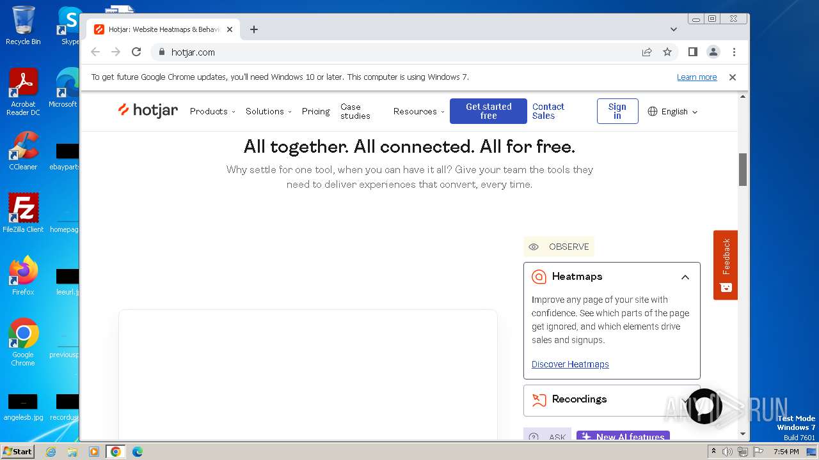Open FileZilla Client desktop icon
The image size is (819, 460).
(23, 213)
